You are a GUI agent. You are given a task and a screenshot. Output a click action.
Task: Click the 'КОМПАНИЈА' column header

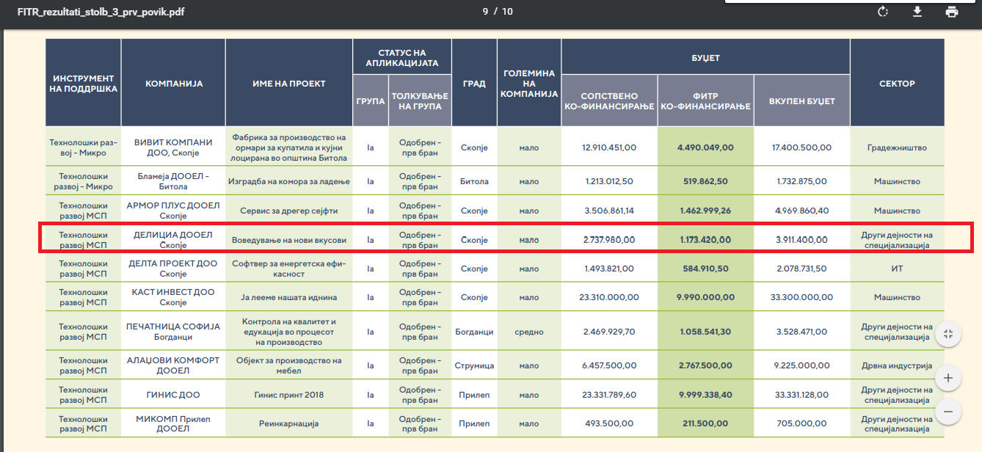174,83
